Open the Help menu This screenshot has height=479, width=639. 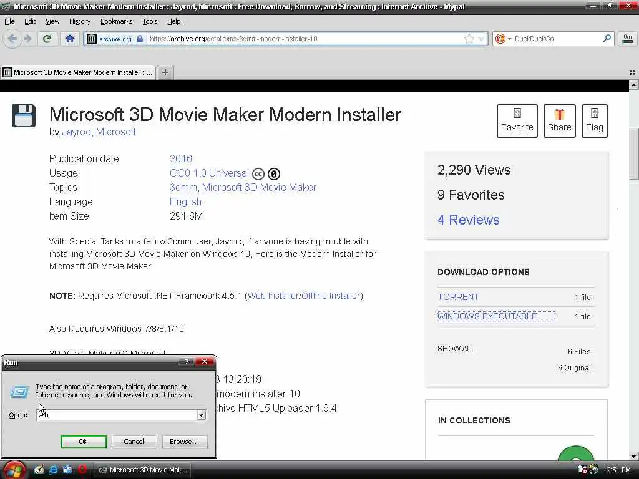click(173, 21)
